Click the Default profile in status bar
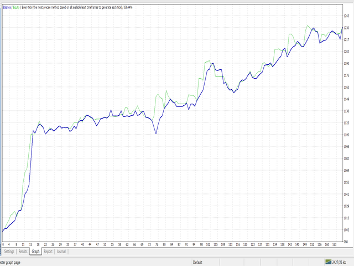 pyautogui.click(x=199, y=262)
